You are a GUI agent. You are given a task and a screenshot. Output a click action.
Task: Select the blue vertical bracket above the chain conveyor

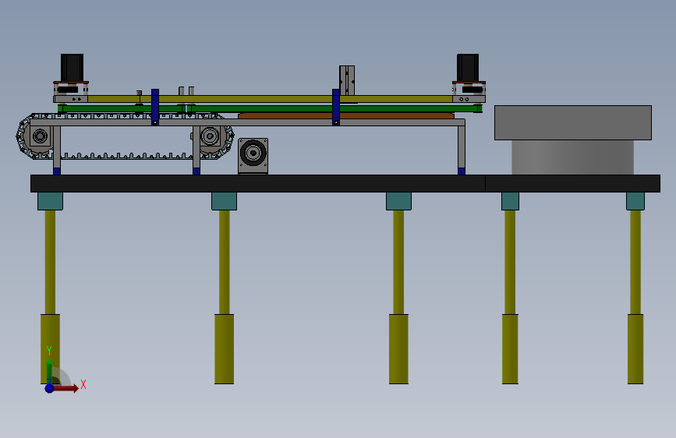(x=155, y=108)
